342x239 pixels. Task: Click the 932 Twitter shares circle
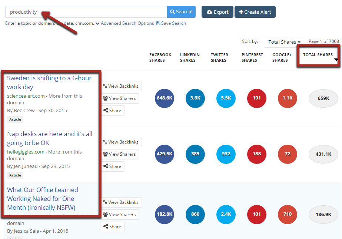[x=226, y=154]
